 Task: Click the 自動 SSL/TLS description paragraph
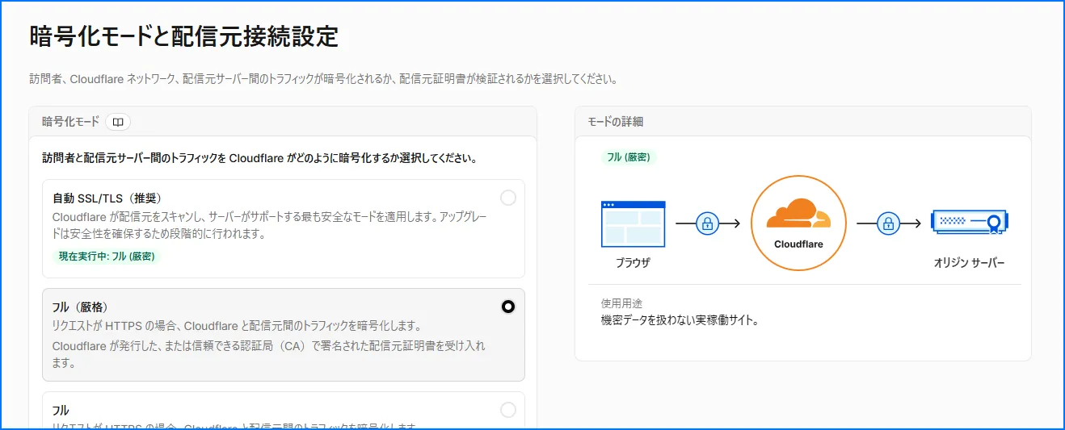[271, 226]
